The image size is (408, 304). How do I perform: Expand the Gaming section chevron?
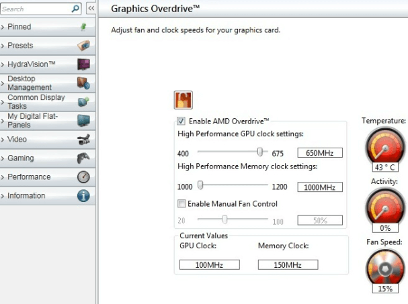pyautogui.click(x=3, y=158)
